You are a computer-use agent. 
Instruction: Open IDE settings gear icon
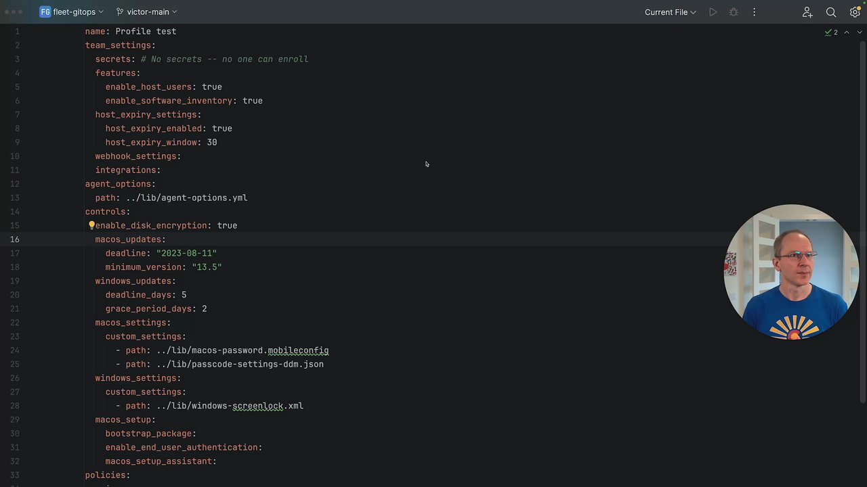coord(855,12)
